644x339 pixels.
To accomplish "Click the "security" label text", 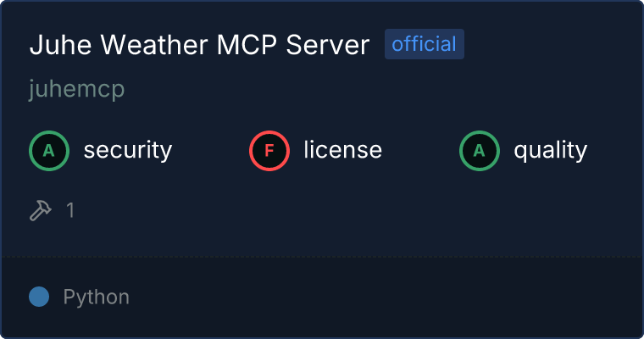I will click(x=128, y=150).
